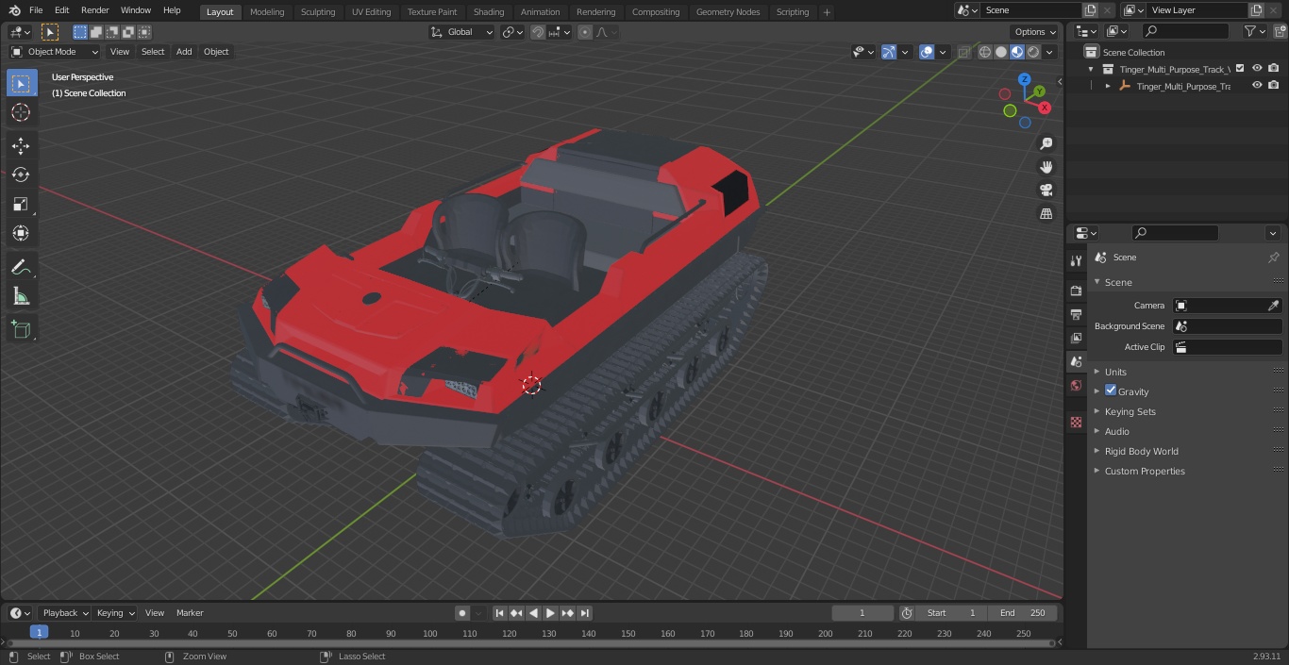Click the pin icon in Scene properties
This screenshot has height=665, width=1289.
(1273, 258)
